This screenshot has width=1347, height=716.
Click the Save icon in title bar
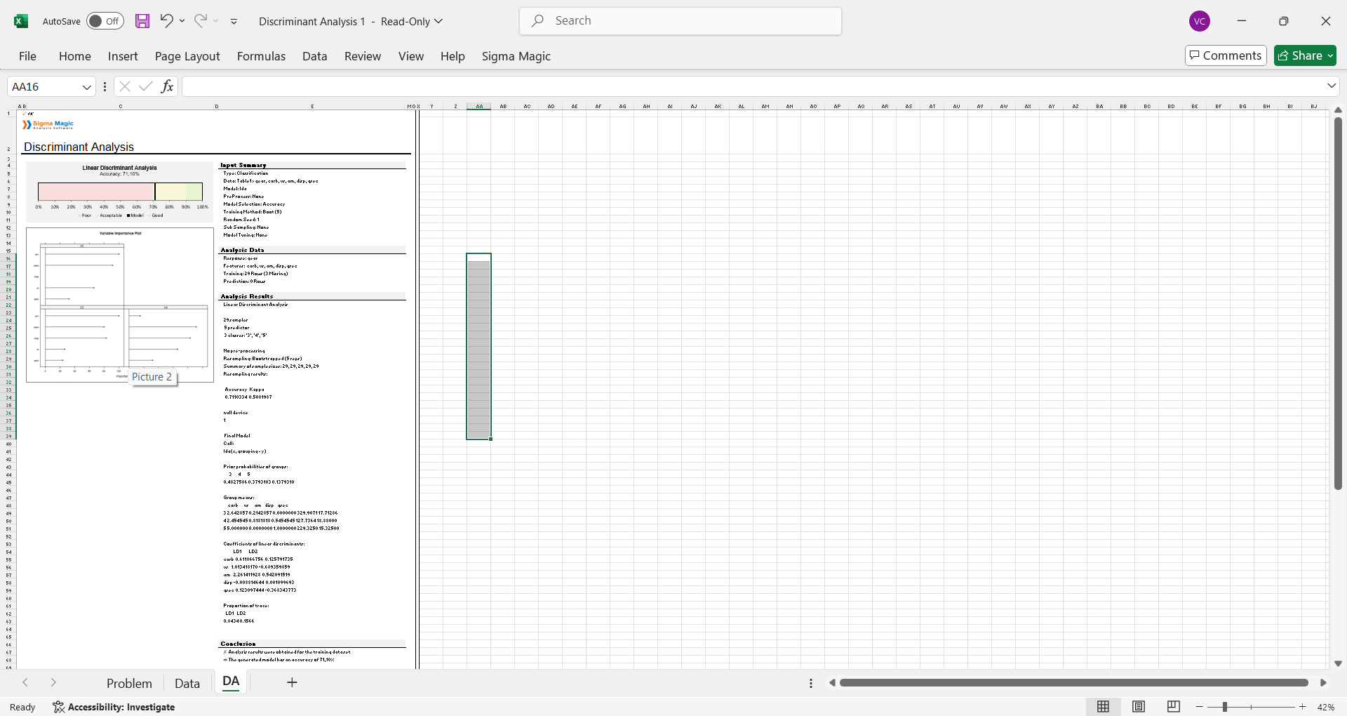pos(142,21)
